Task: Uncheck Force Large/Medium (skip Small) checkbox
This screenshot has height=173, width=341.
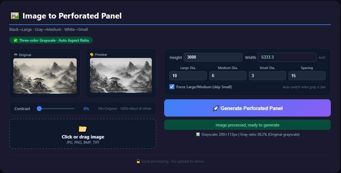Action: [172, 87]
